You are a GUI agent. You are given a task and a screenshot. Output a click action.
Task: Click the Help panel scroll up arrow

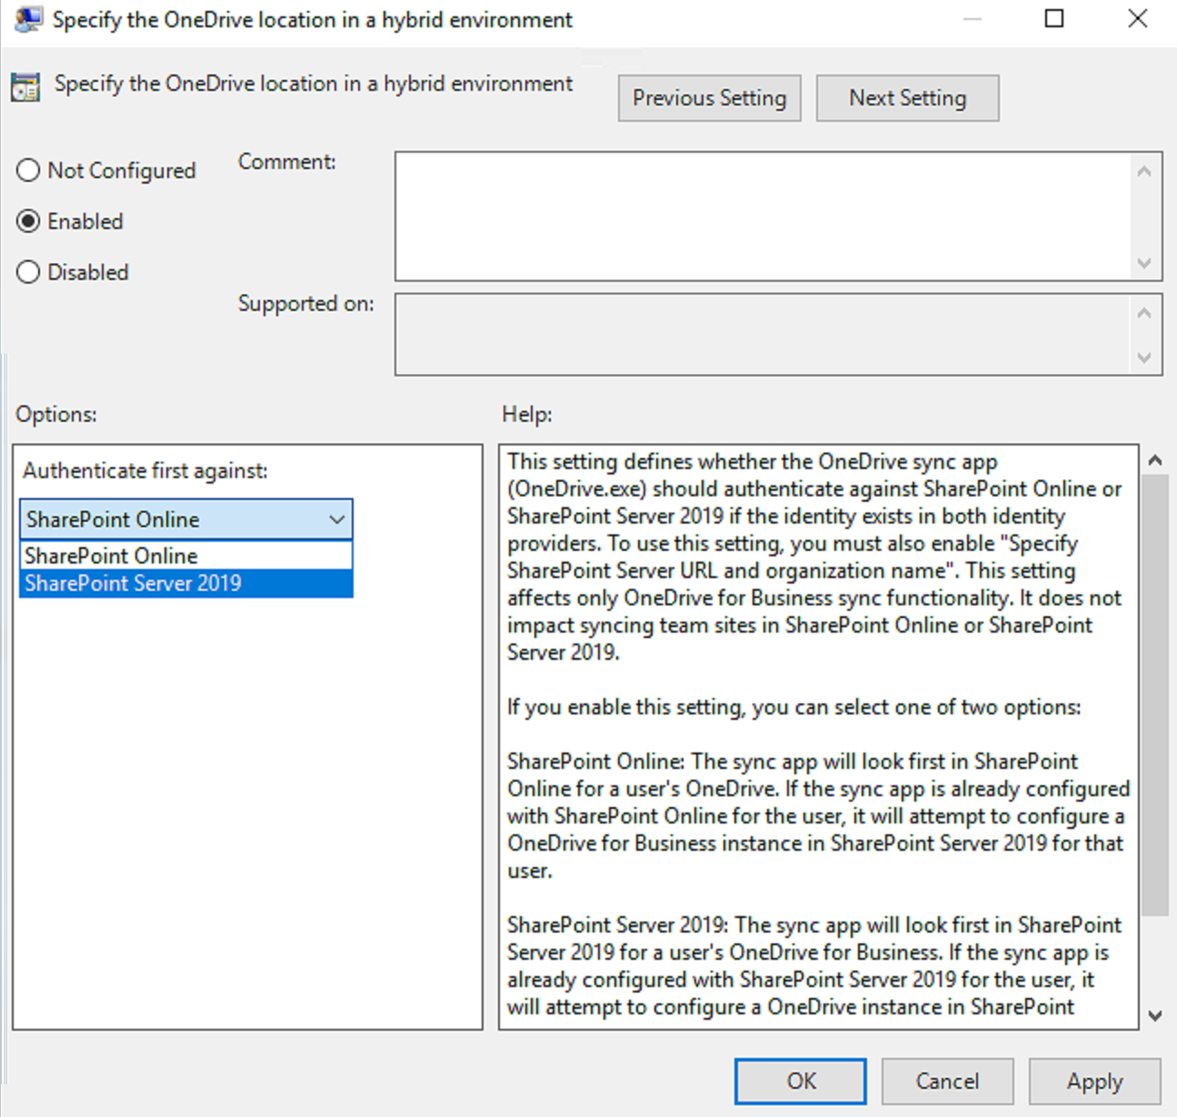pos(1155,460)
